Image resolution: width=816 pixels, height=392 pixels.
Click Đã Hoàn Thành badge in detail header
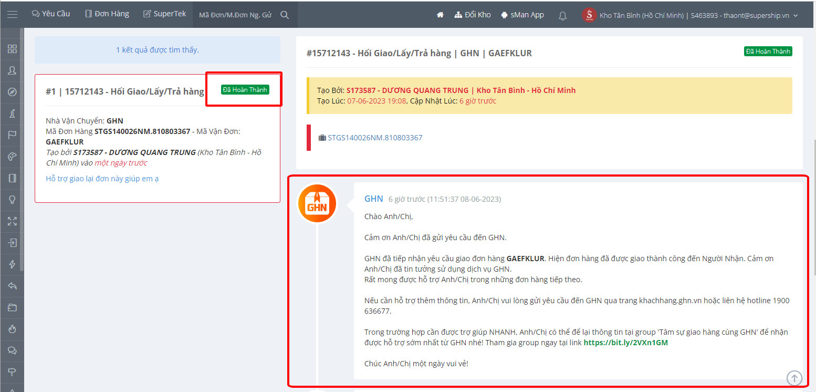pos(768,51)
